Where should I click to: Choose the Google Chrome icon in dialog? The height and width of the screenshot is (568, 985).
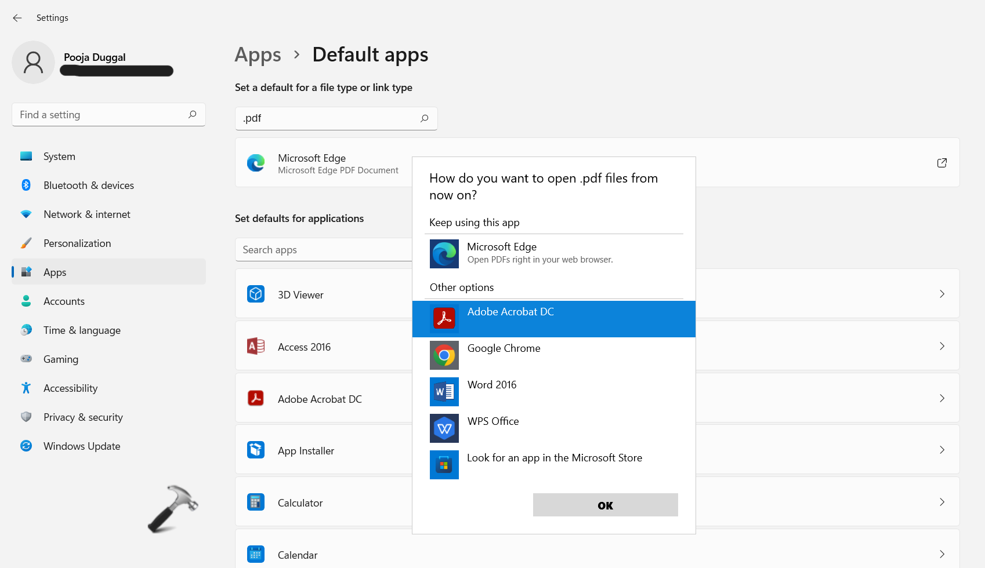click(444, 355)
